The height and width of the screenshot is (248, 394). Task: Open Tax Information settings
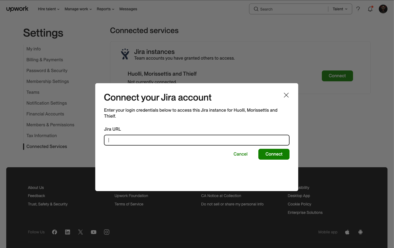pos(42,136)
